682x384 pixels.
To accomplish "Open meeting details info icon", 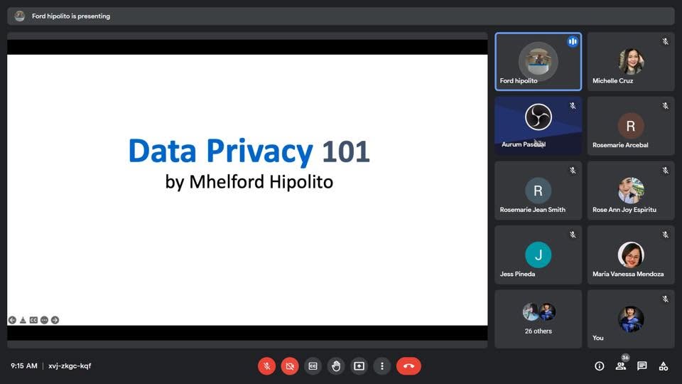I will click(x=600, y=366).
